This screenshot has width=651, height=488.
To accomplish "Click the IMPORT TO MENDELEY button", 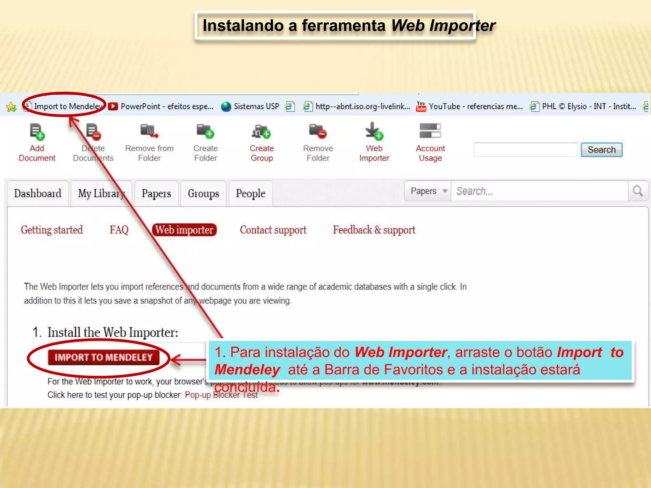I will click(104, 357).
